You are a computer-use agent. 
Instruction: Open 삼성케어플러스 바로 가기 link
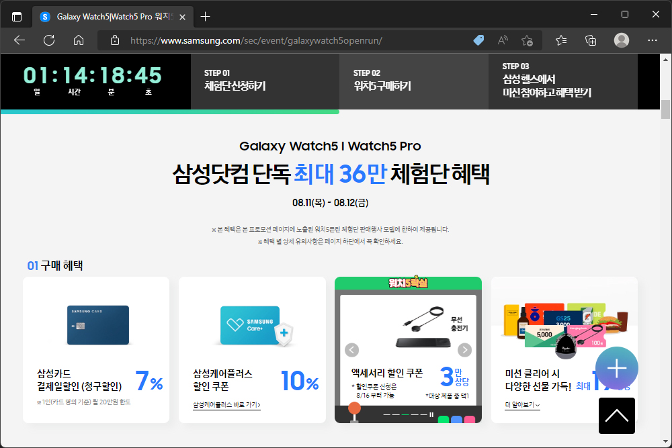point(226,405)
